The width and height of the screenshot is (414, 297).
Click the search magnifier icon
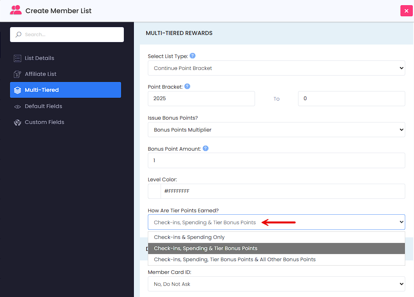[18, 35]
